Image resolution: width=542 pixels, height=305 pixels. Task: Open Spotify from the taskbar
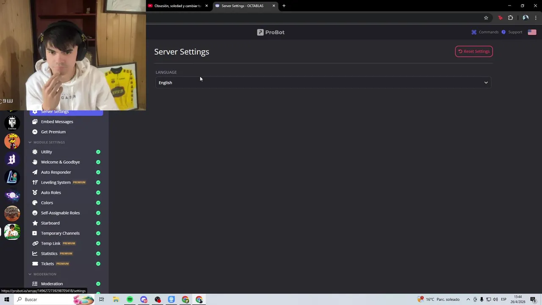pyautogui.click(x=130, y=299)
